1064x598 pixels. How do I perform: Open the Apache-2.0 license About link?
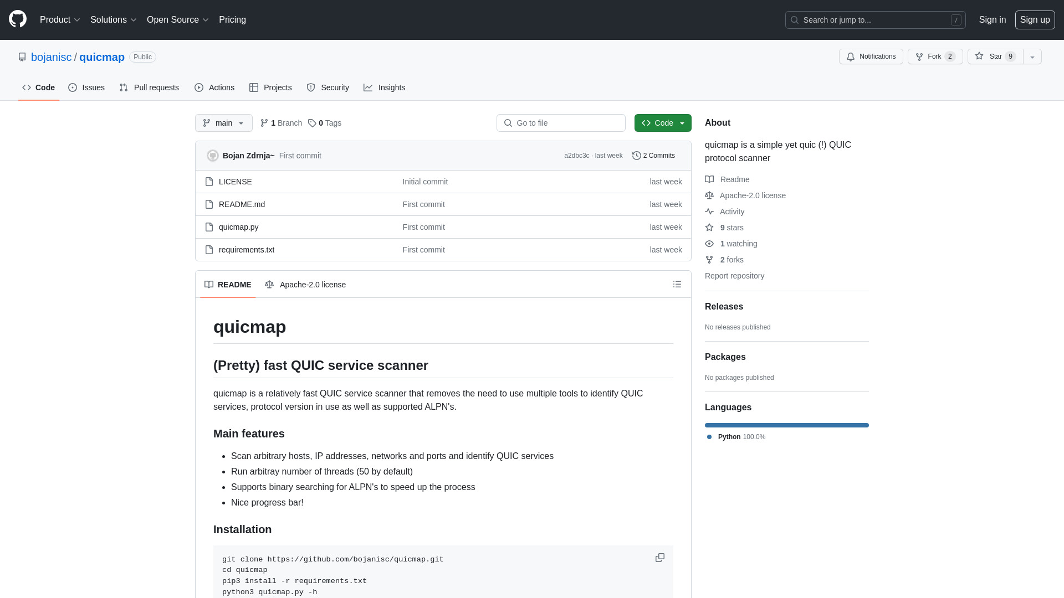click(x=745, y=195)
